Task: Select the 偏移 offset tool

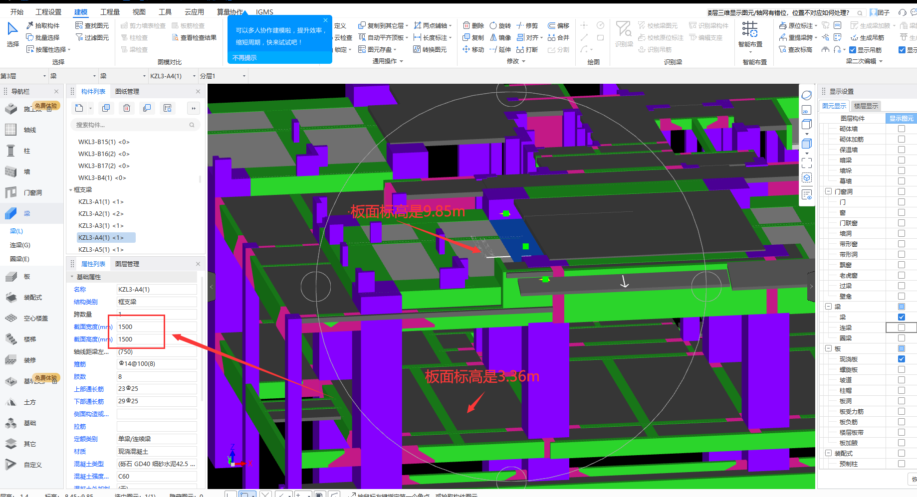Action: pyautogui.click(x=558, y=25)
